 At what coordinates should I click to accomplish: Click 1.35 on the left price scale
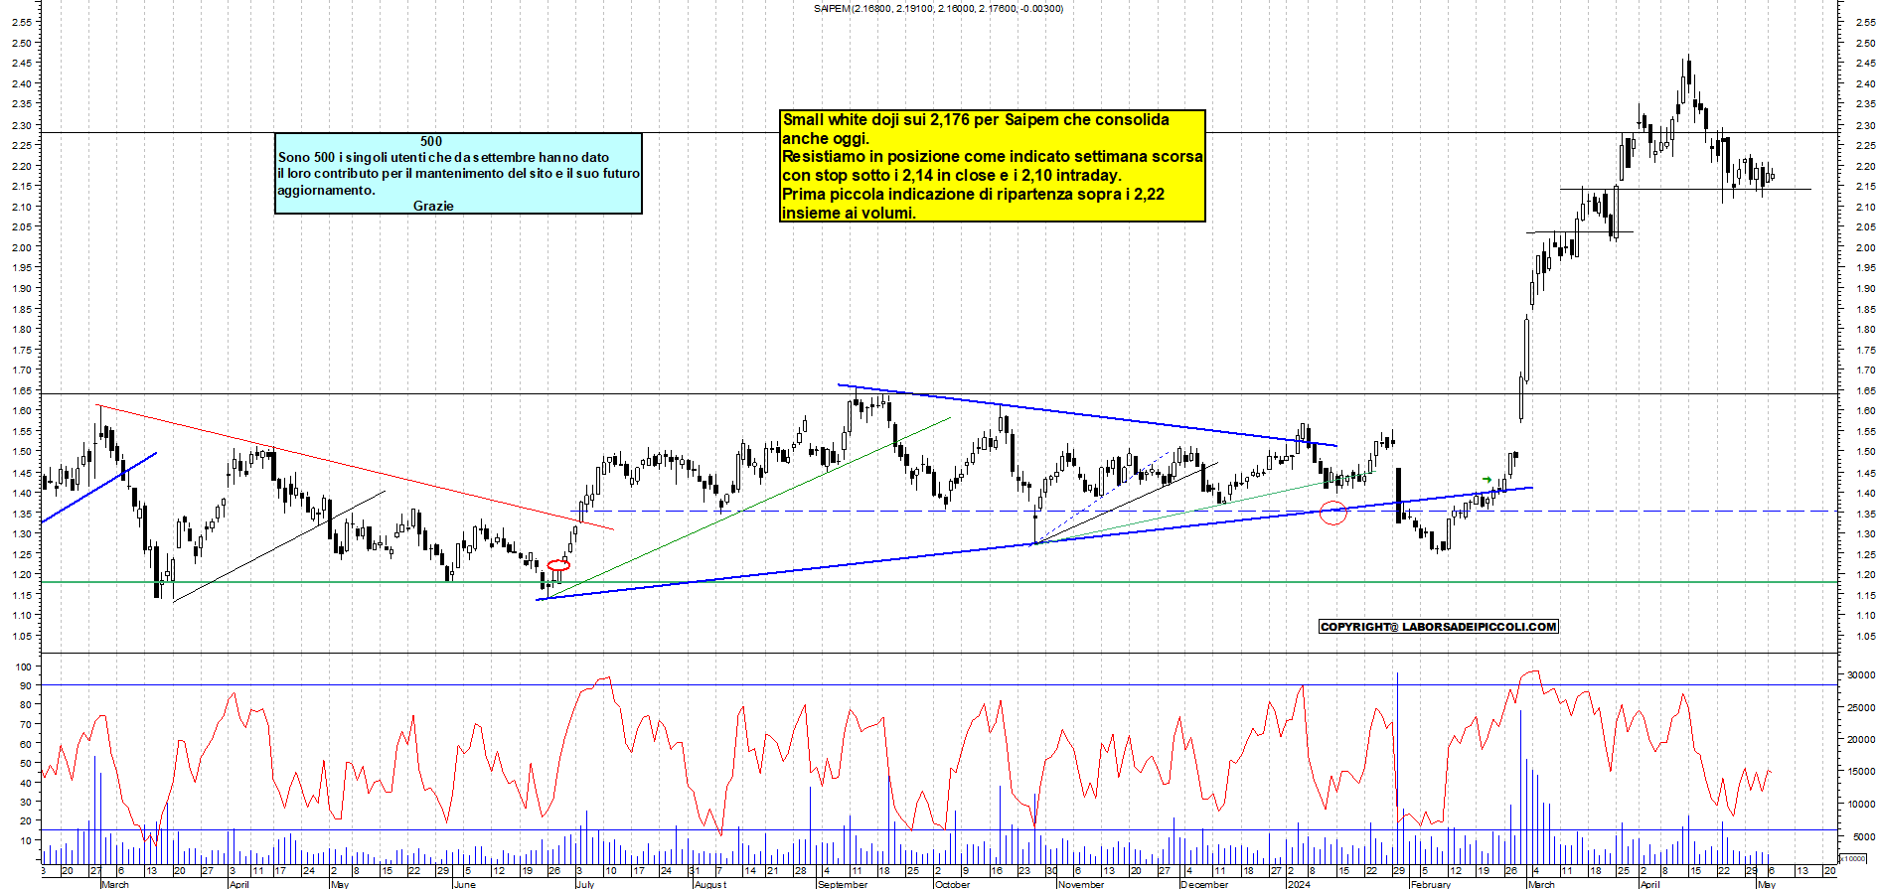[22, 514]
